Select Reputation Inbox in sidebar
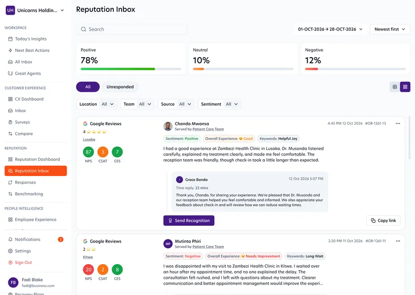The image size is (415, 295). pos(36,171)
